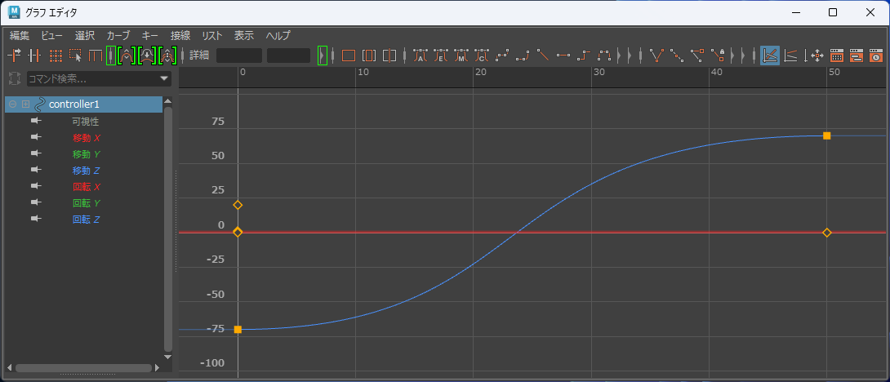Image resolution: width=890 pixels, height=382 pixels.
Task: Click the Break tangents icon
Action: 657,56
